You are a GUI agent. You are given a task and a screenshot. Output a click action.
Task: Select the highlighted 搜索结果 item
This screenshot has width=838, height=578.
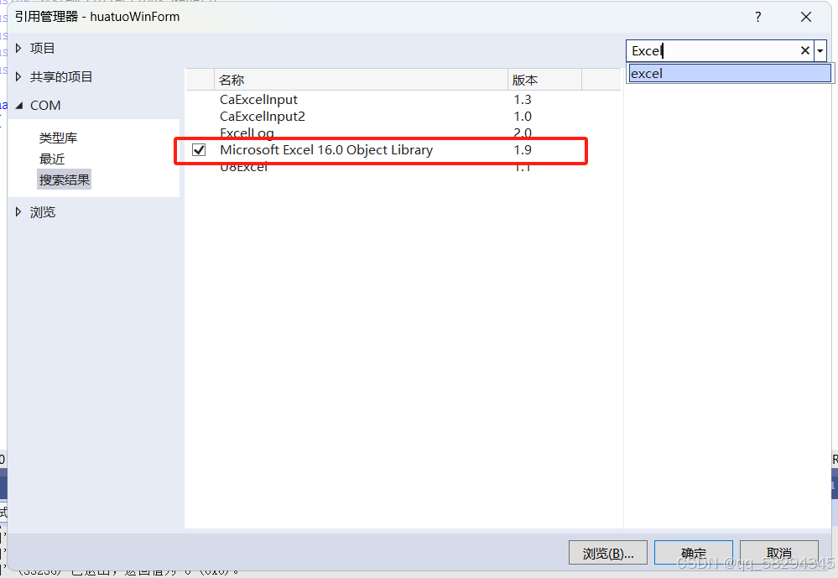(64, 179)
